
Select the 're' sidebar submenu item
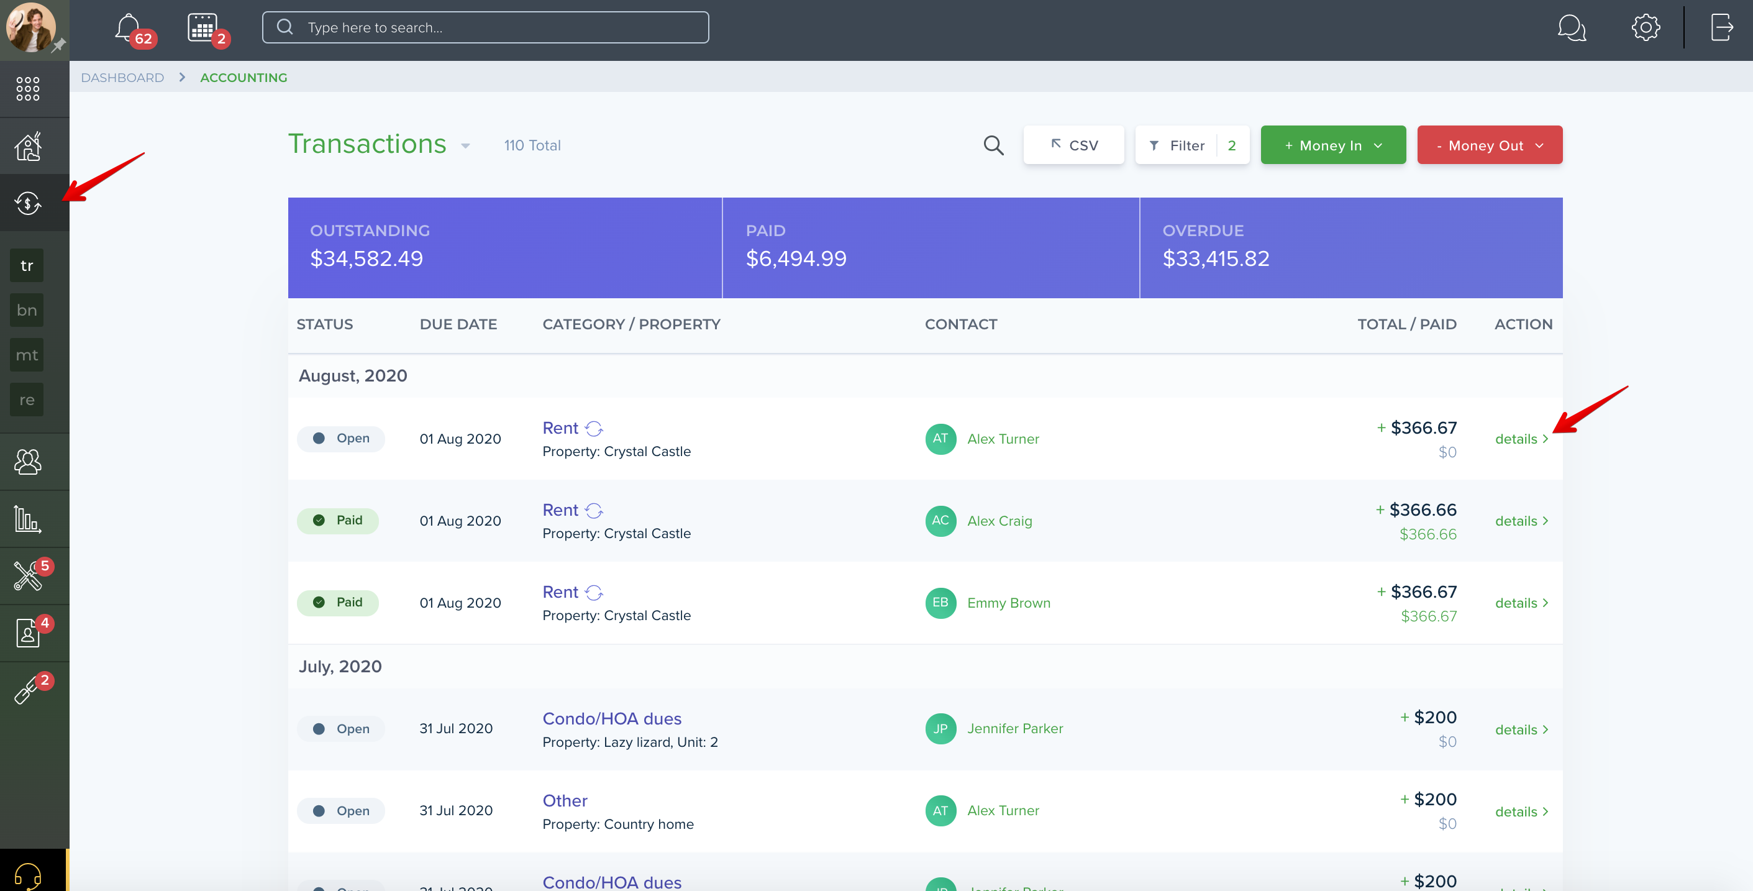(27, 400)
